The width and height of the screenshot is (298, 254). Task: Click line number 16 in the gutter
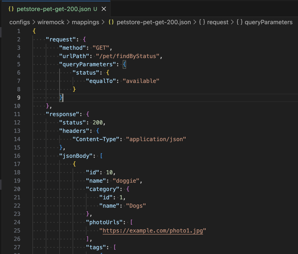pos(17,156)
